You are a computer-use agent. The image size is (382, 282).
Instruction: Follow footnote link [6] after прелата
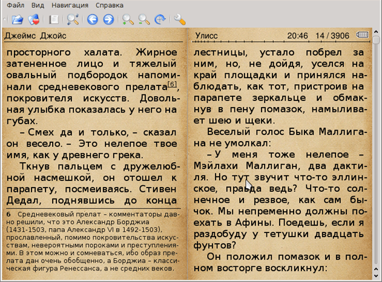coord(173,84)
